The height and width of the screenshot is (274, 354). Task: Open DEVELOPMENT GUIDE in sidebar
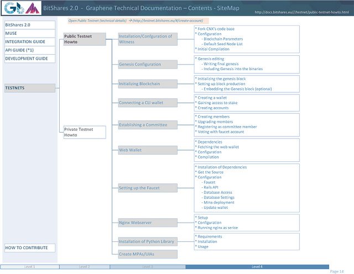pos(29,59)
